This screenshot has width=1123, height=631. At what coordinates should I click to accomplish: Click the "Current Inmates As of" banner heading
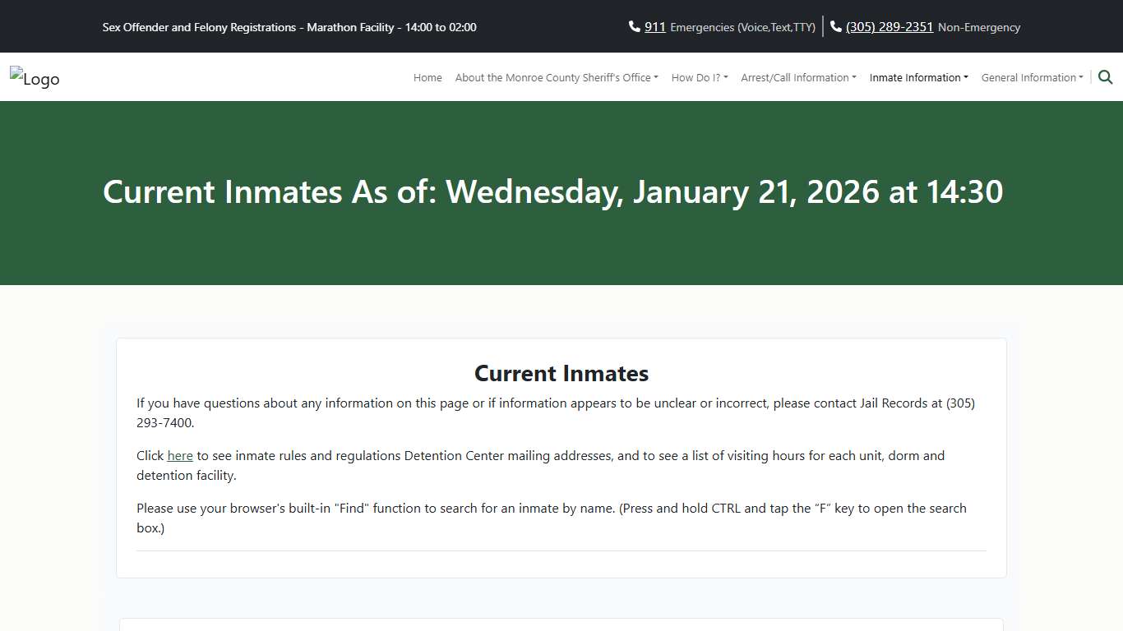click(552, 192)
